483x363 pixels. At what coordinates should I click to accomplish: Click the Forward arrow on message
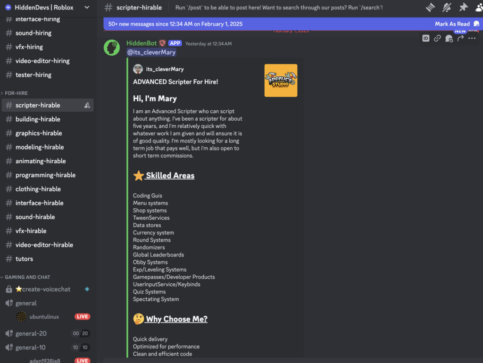(460, 39)
